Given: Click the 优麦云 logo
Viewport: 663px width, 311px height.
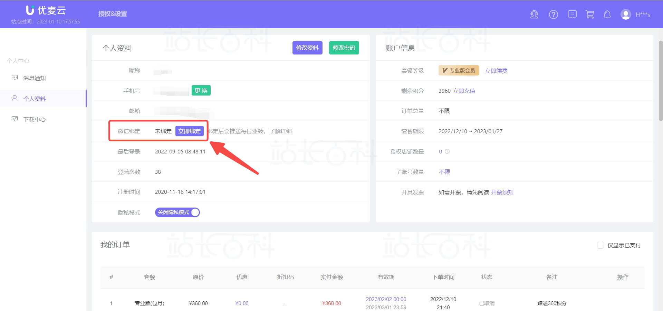Looking at the screenshot, I should point(46,10).
